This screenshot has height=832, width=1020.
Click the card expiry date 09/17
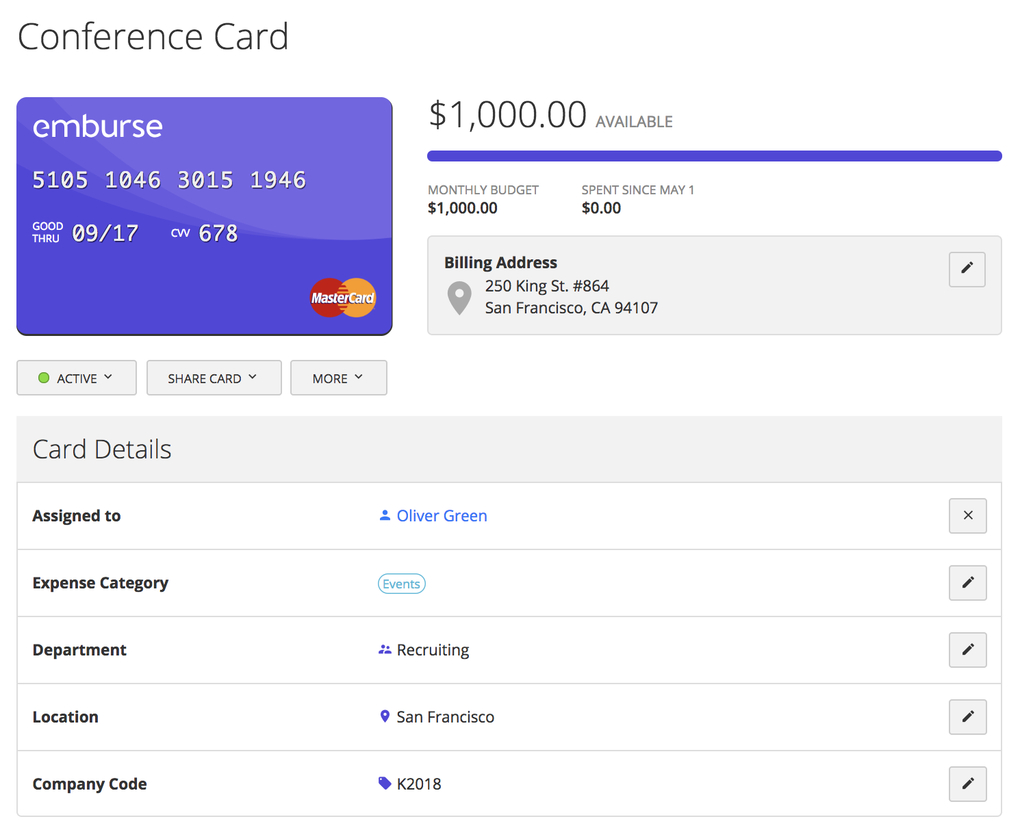pyautogui.click(x=105, y=233)
